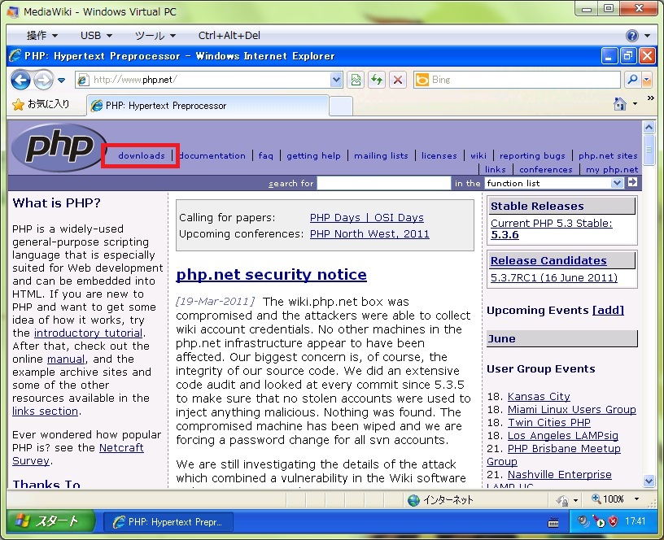Click in the 'search for' text field
664x540 pixels.
383,183
